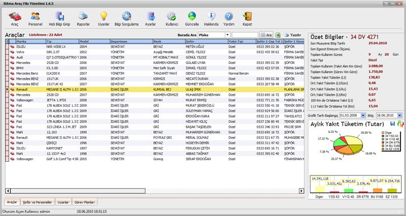Expand the Plaka search field dropdown
406x216 pixels.
[x=227, y=35]
